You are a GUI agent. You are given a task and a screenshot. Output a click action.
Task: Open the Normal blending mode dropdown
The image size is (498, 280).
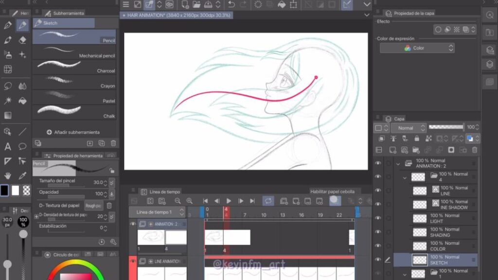click(408, 128)
